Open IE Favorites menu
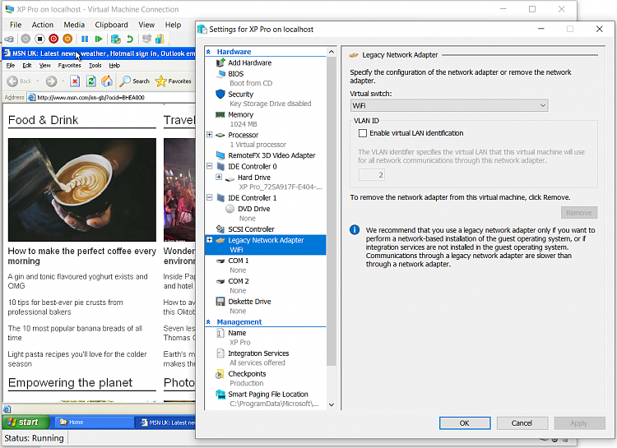Image resolution: width=617 pixels, height=448 pixels. click(x=69, y=65)
